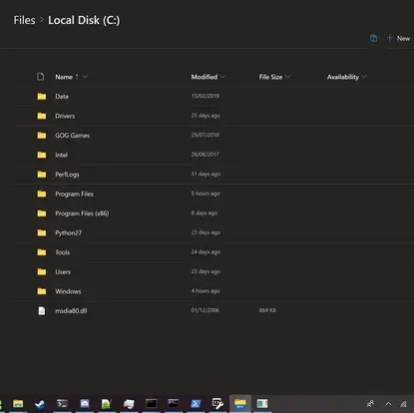The image size is (414, 413).
Task: Select the Tools folder icon
Action: coord(42,252)
